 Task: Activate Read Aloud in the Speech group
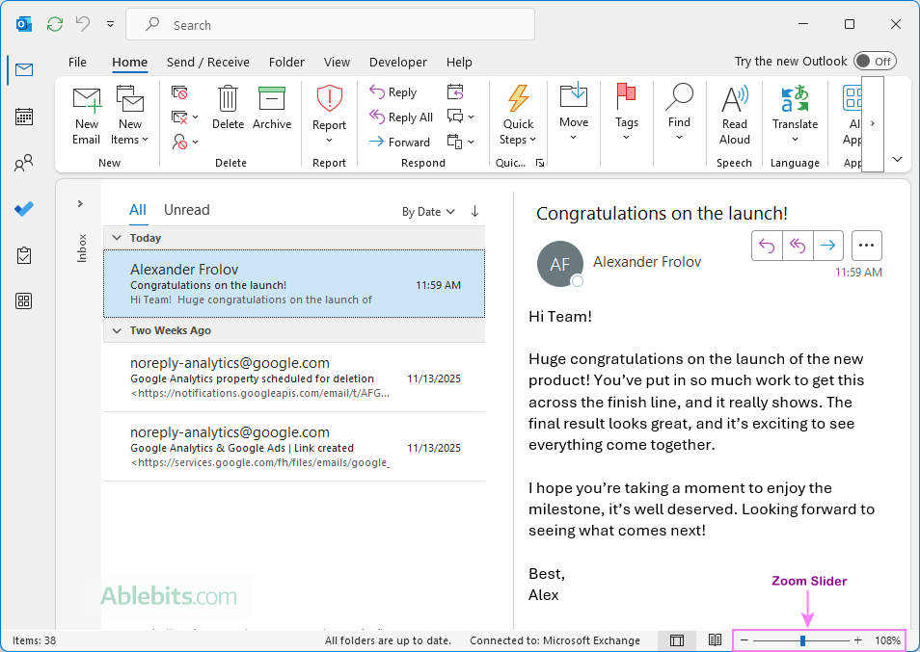734,116
